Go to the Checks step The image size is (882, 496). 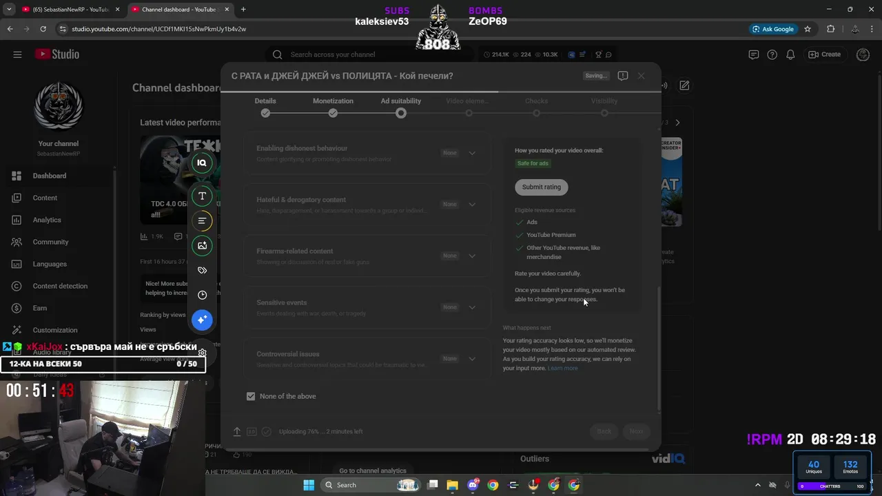pyautogui.click(x=536, y=107)
